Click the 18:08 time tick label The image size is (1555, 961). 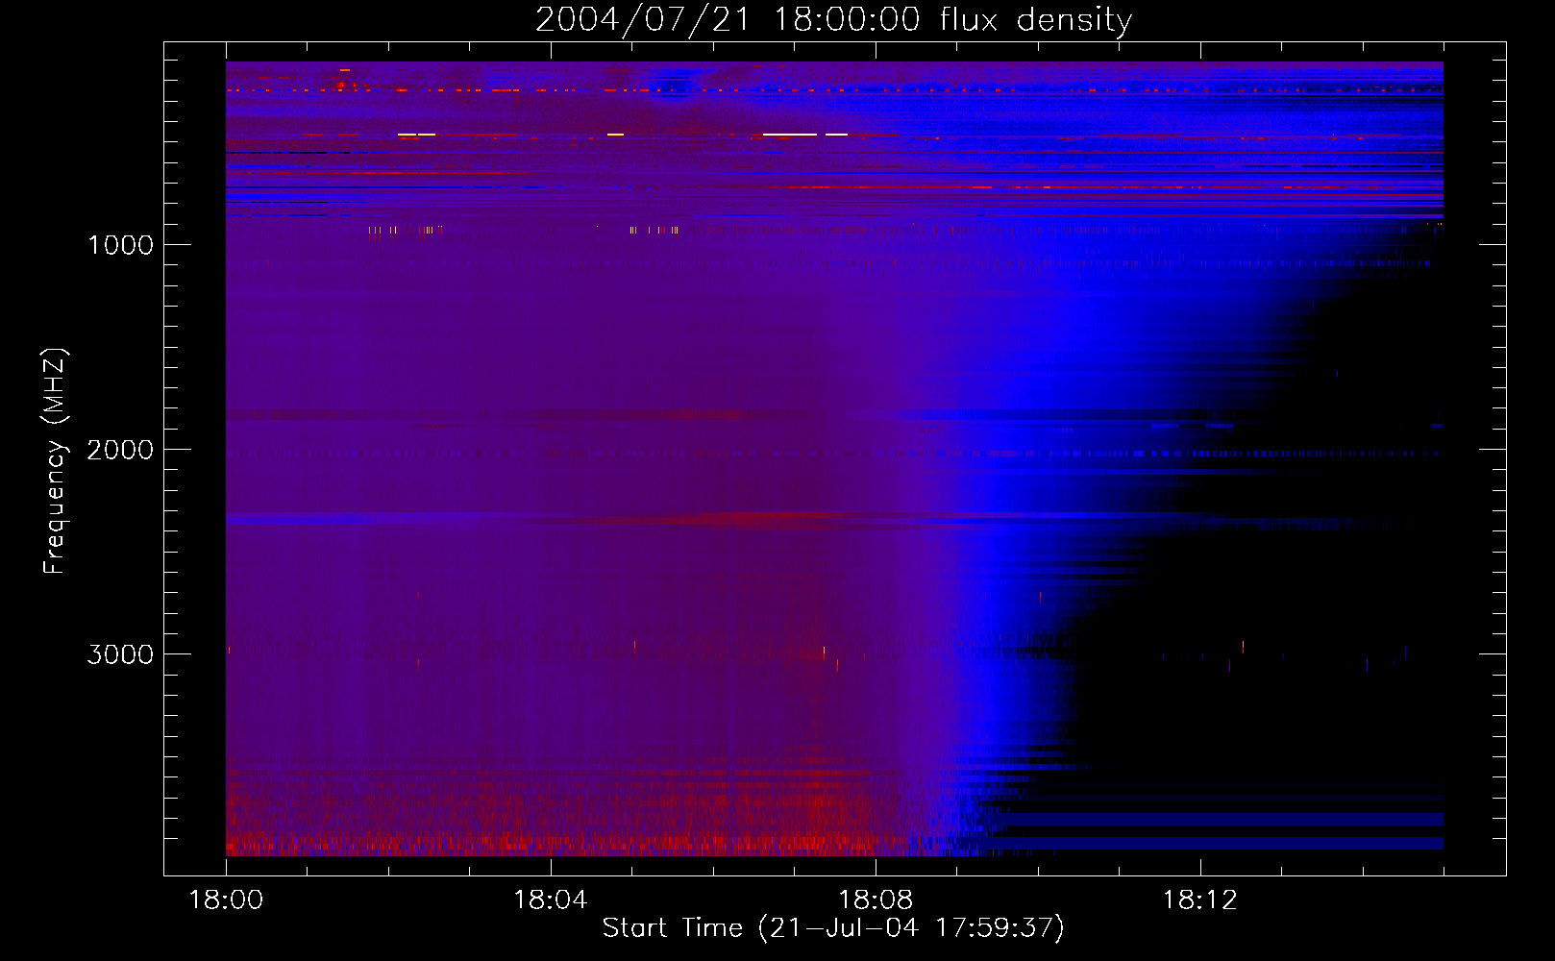click(876, 900)
